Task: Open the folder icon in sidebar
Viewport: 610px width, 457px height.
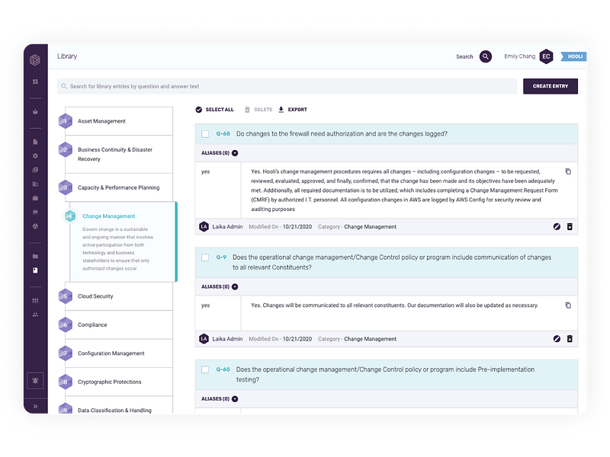Action: (x=35, y=256)
